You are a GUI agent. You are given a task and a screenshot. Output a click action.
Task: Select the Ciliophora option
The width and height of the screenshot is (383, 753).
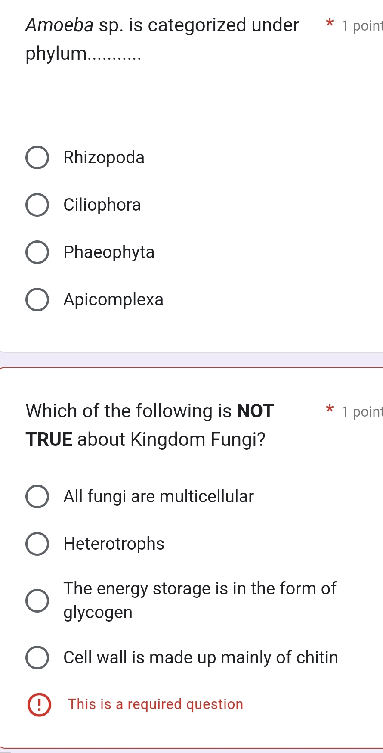pyautogui.click(x=37, y=205)
